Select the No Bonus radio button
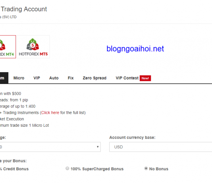212x183 pixels. click(146, 168)
